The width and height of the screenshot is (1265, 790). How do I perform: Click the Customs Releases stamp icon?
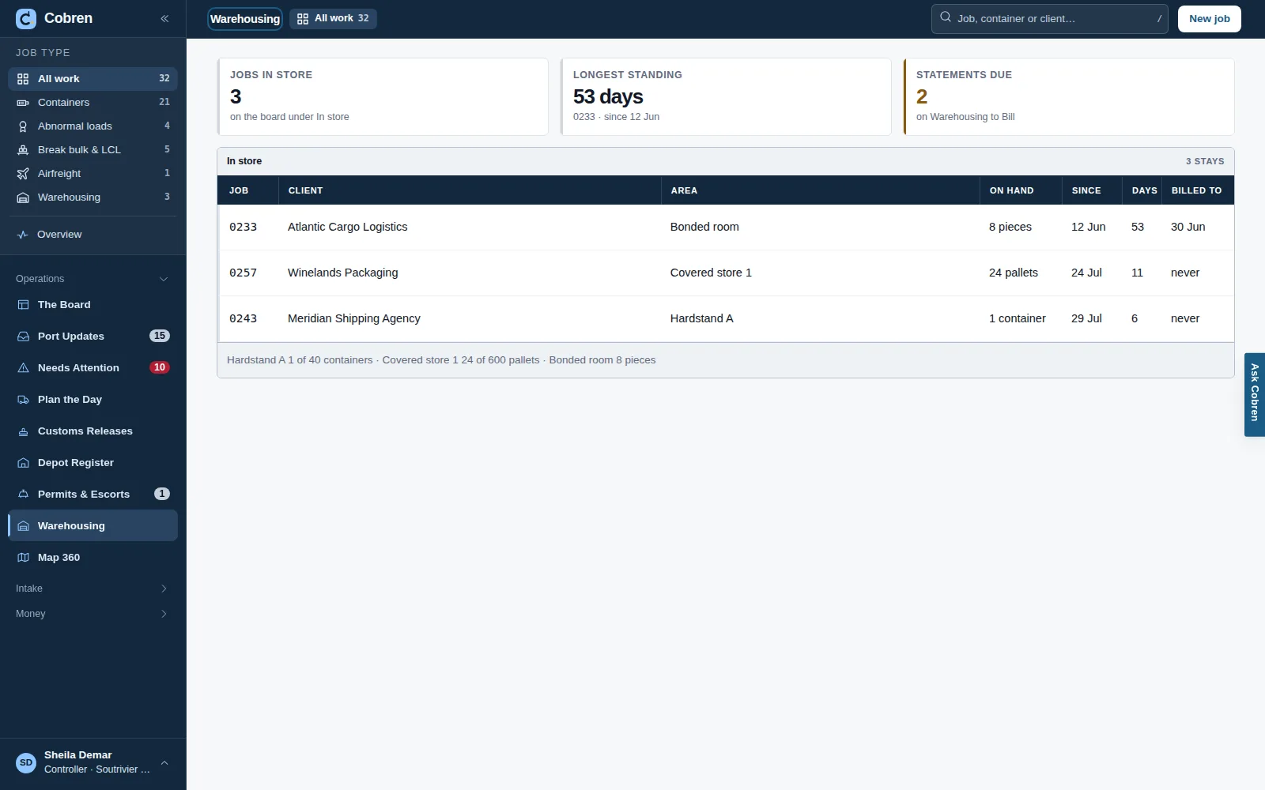tap(23, 431)
